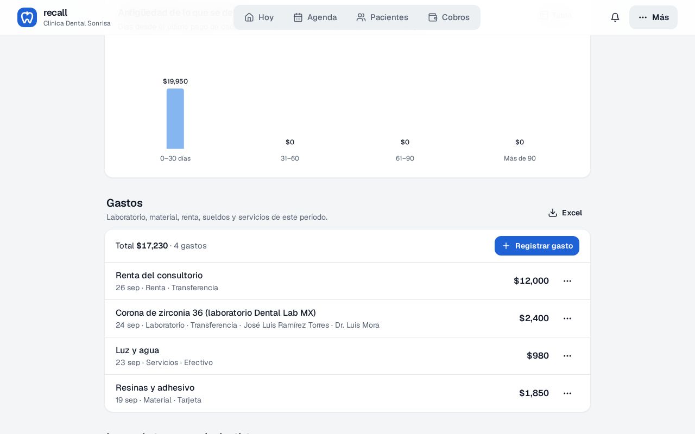
Task: Click the 0–30 días blue bar
Action: pos(175,119)
